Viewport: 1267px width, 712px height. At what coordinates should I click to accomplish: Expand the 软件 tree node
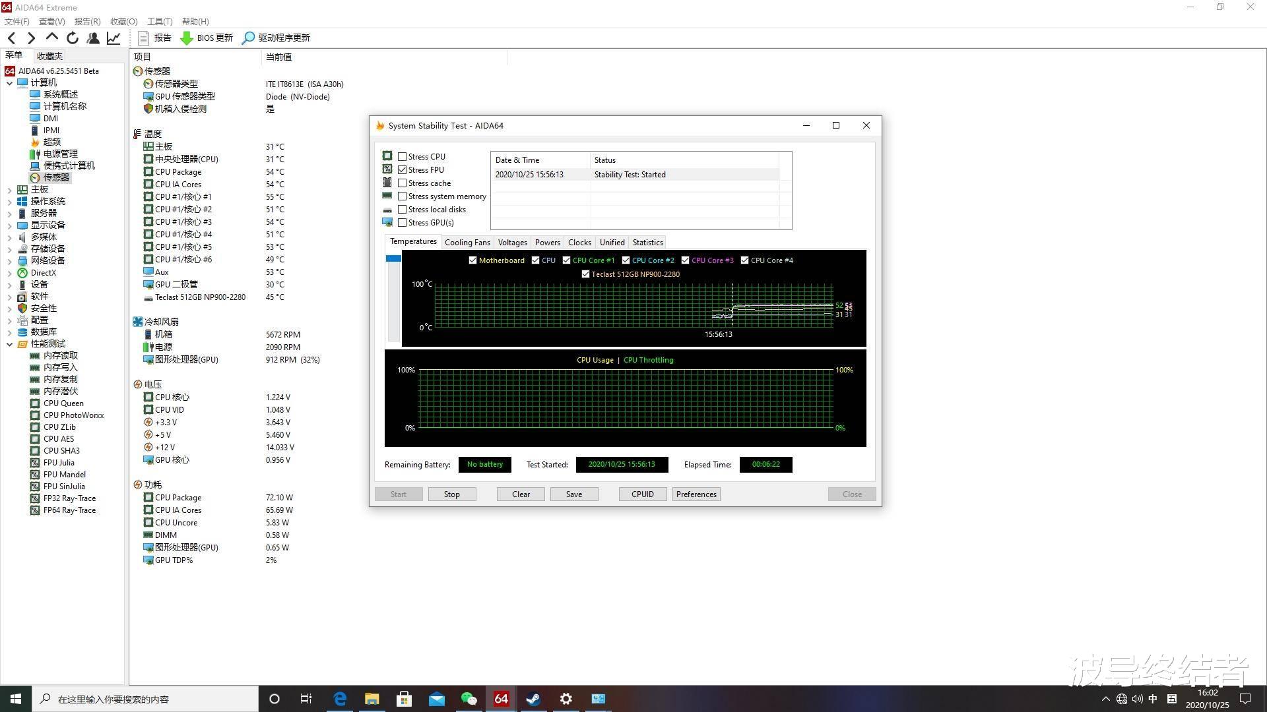9,297
